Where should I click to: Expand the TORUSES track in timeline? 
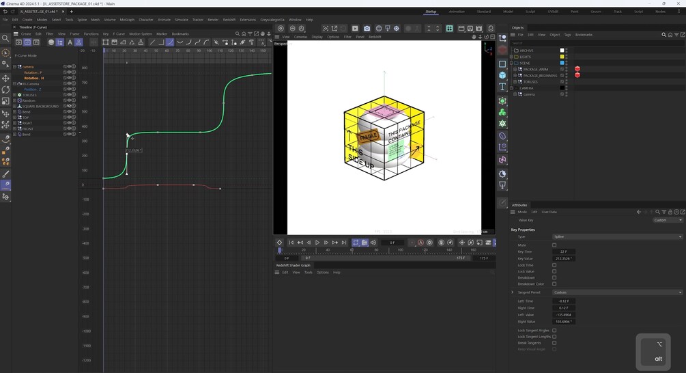click(x=14, y=94)
